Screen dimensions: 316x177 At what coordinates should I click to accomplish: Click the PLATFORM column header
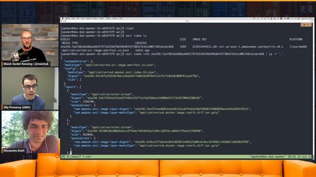pyautogui.click(x=296, y=39)
